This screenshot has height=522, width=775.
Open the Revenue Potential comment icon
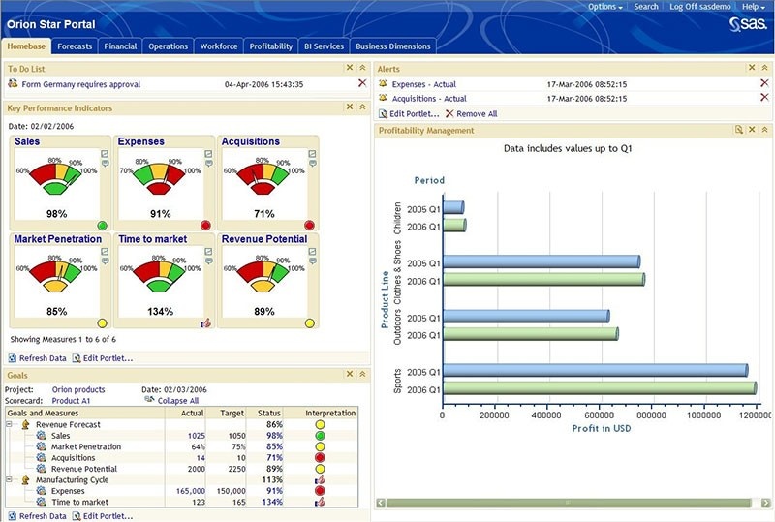[x=312, y=261]
